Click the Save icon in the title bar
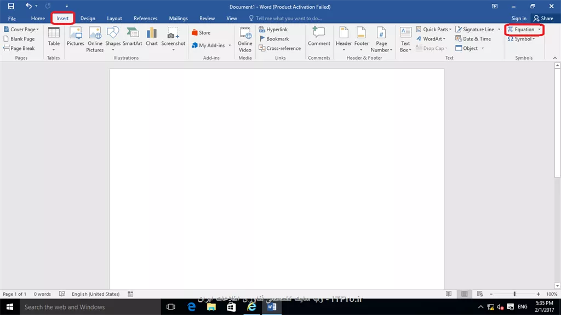561x315 pixels. (11, 6)
